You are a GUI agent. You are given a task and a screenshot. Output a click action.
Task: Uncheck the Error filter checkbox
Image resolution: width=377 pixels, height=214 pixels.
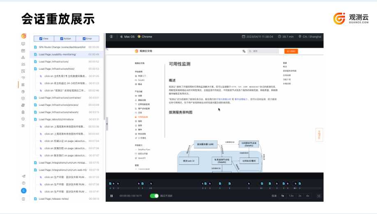84,39
